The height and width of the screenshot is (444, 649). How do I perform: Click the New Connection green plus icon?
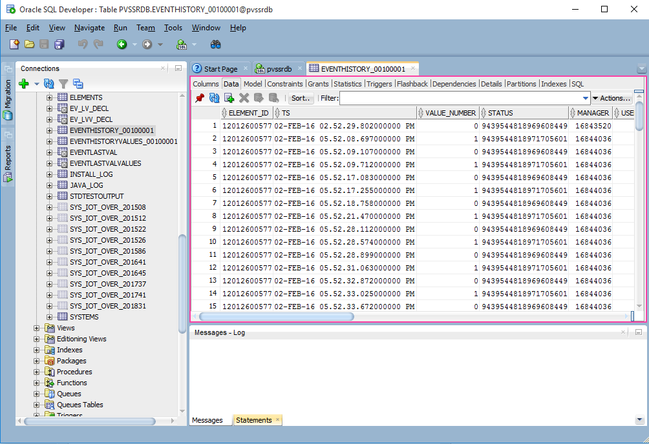coord(24,83)
